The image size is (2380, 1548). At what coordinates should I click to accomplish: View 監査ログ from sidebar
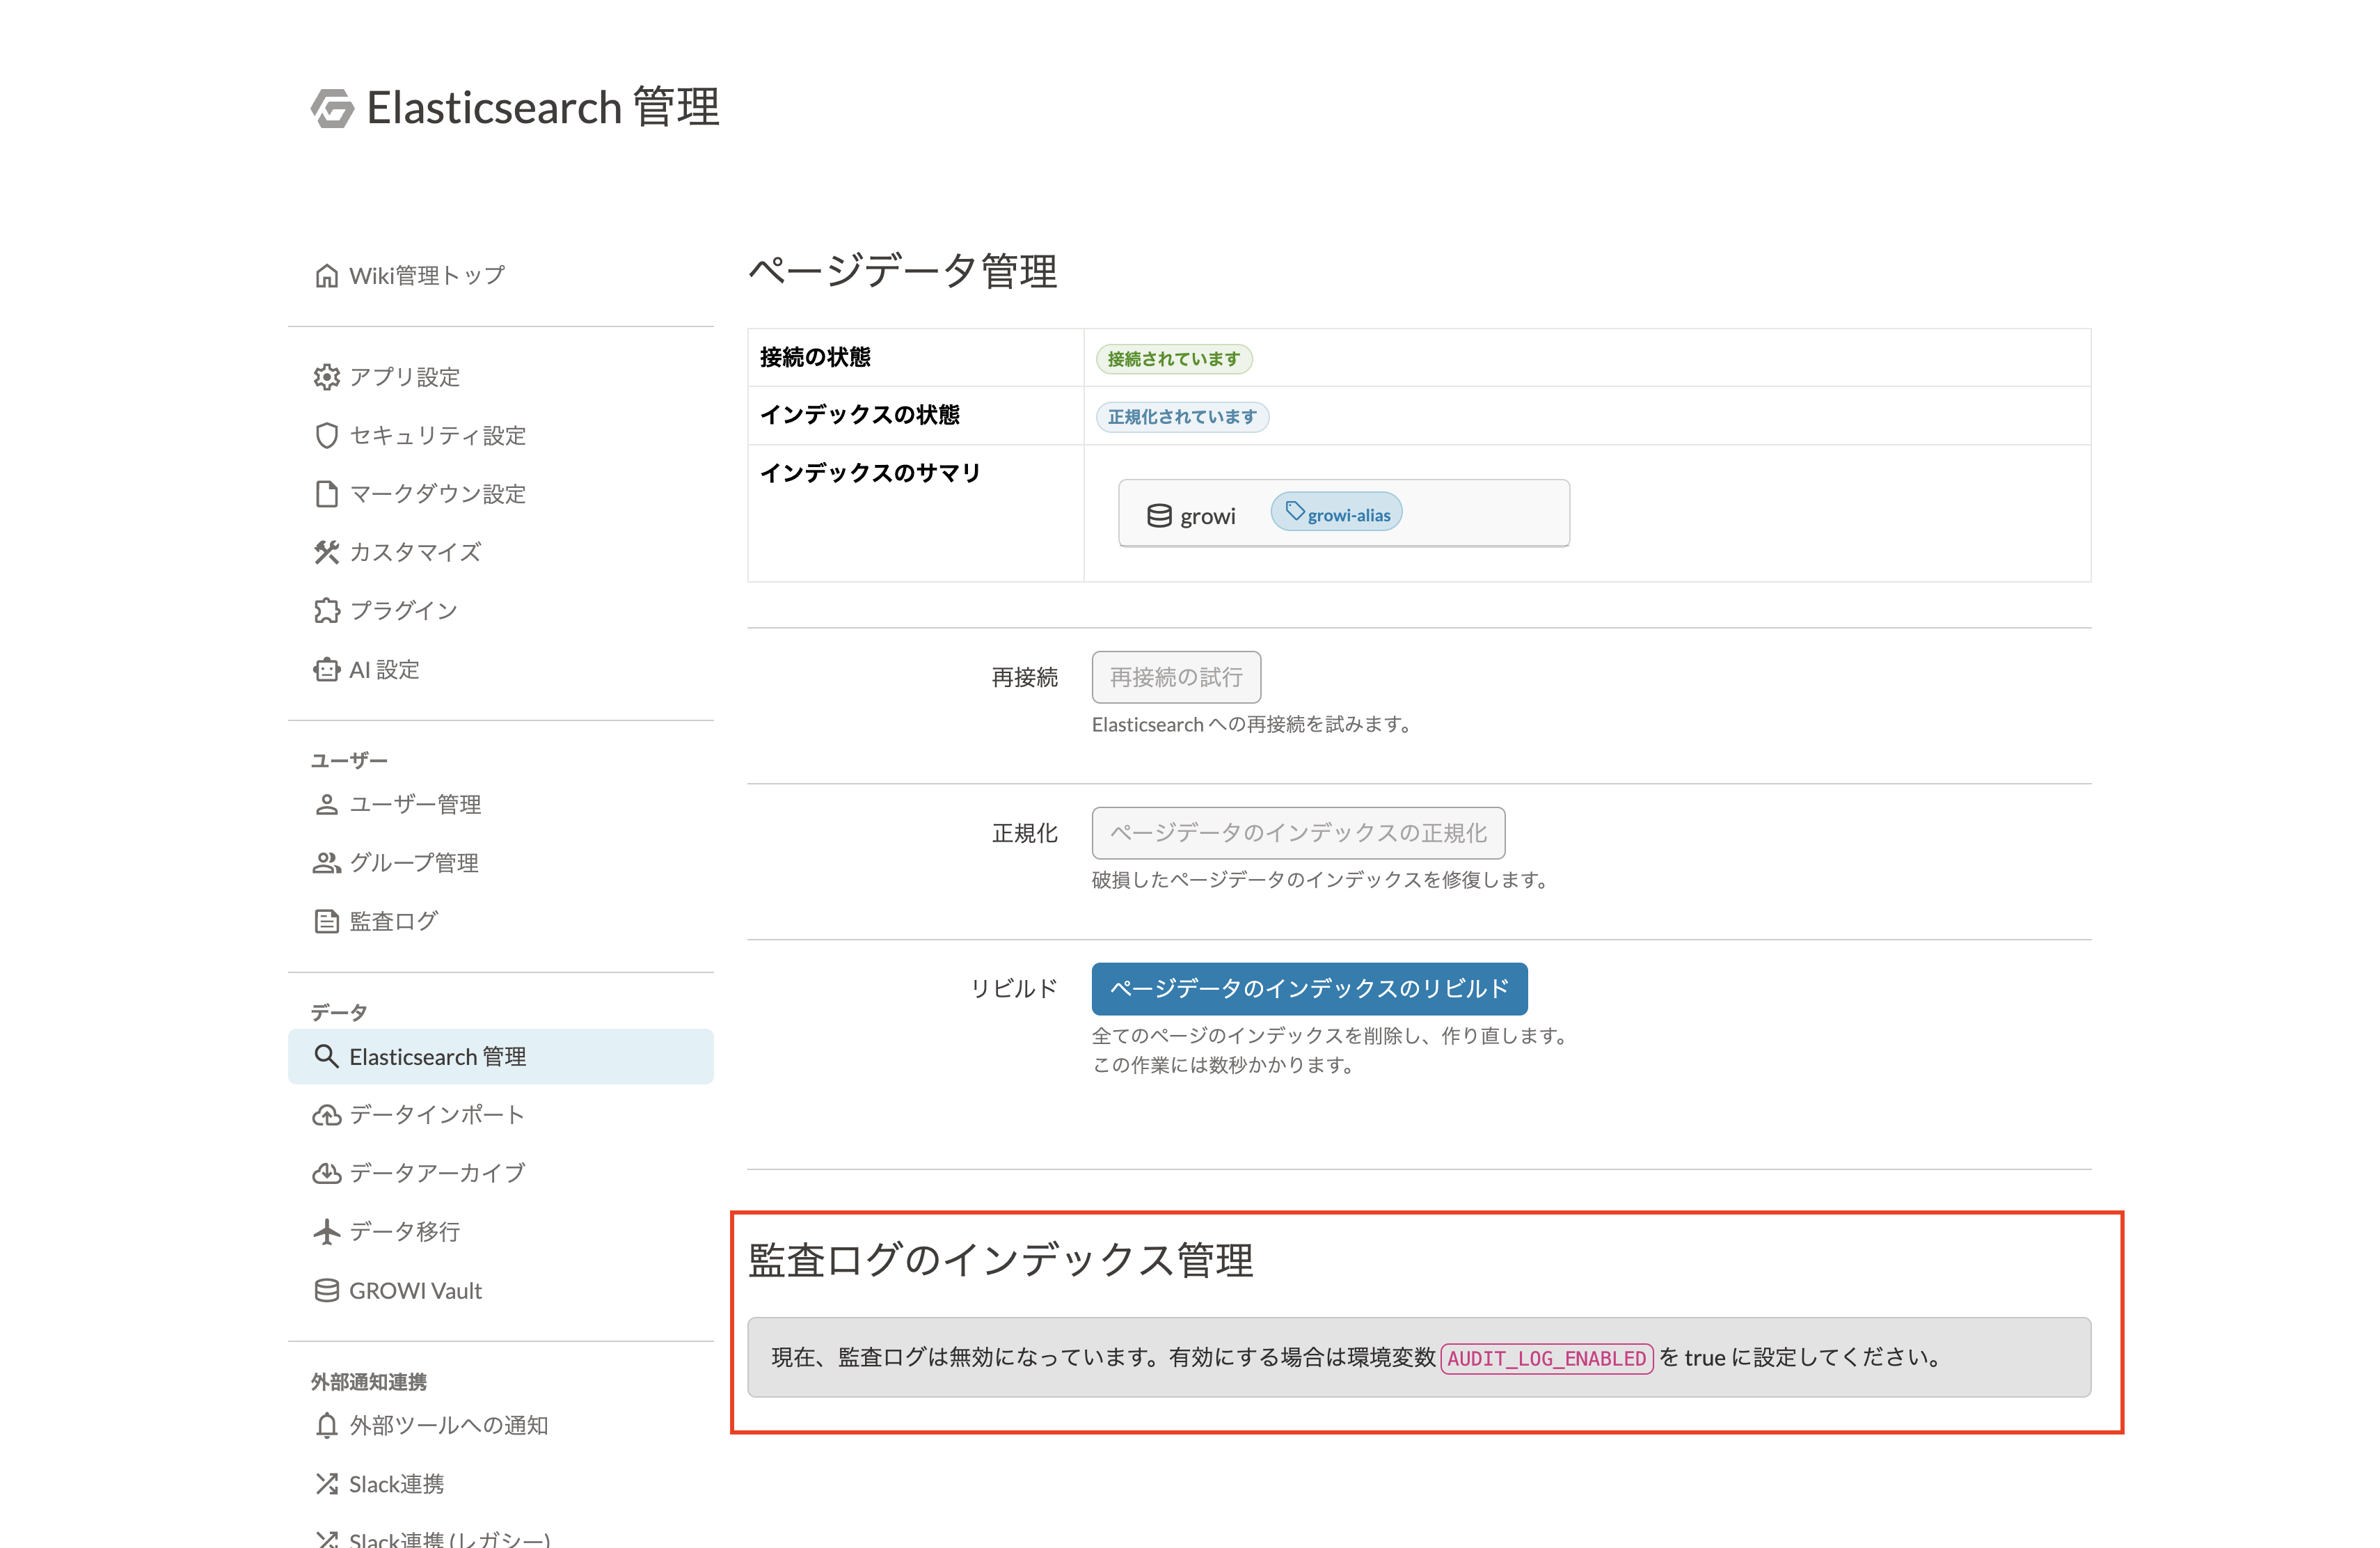coord(501,921)
